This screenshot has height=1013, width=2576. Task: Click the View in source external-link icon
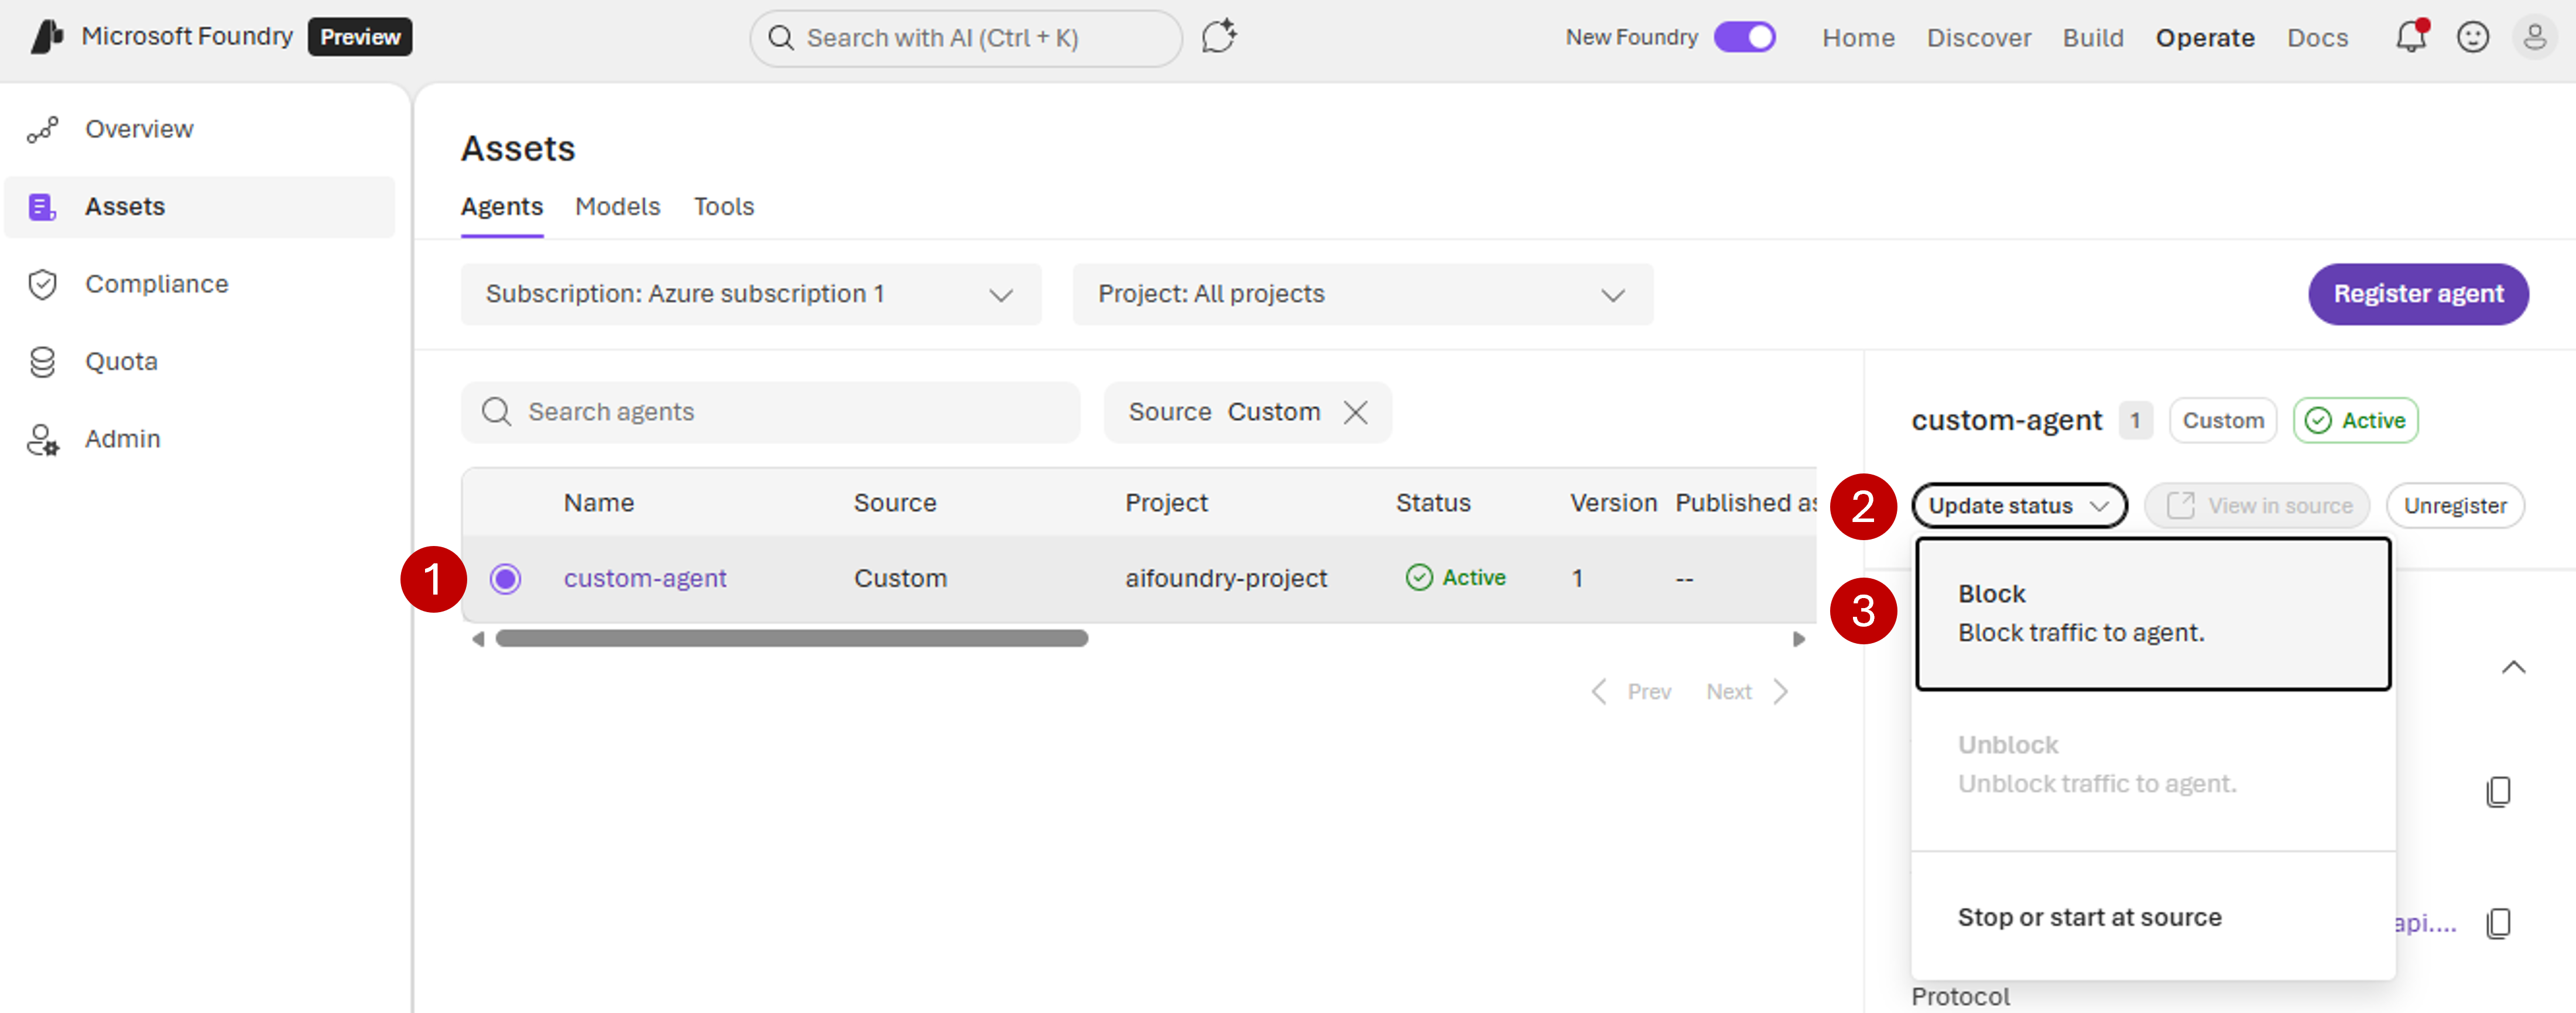[x=2180, y=506]
